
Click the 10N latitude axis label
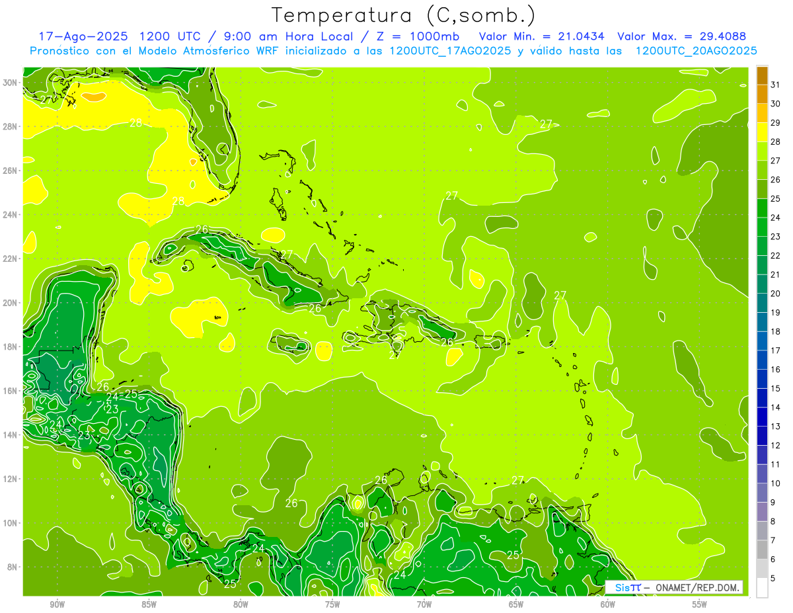click(x=10, y=522)
